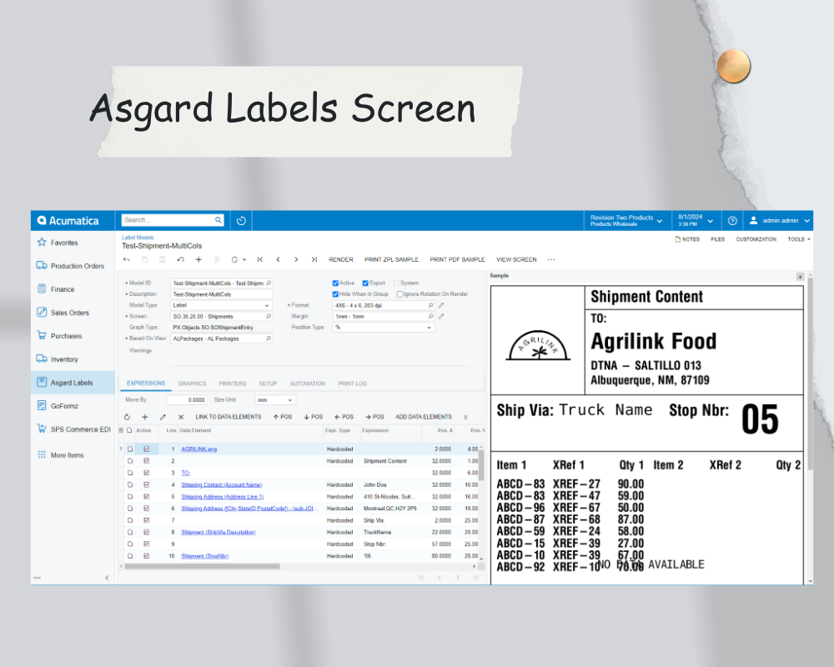Expand the Tools menu
This screenshot has height=667, width=834.
tap(799, 239)
